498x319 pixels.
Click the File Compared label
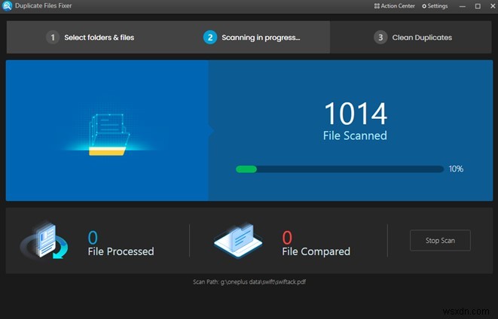pos(316,251)
